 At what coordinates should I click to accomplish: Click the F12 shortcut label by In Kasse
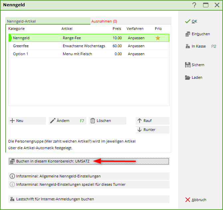pyautogui.click(x=214, y=46)
